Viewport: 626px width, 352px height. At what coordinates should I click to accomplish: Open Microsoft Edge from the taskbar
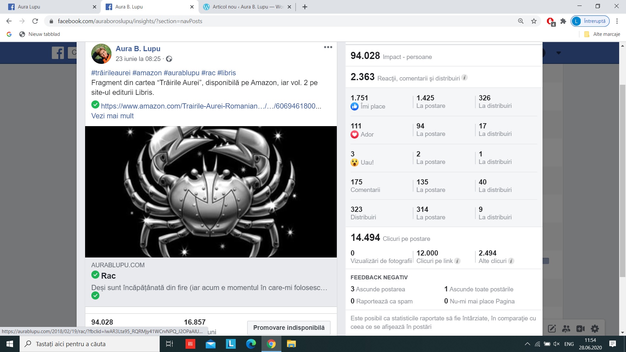(x=251, y=344)
